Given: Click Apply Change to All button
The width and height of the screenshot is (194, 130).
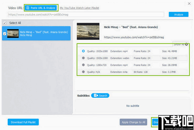Looking at the screenshot, I should [133, 122].
